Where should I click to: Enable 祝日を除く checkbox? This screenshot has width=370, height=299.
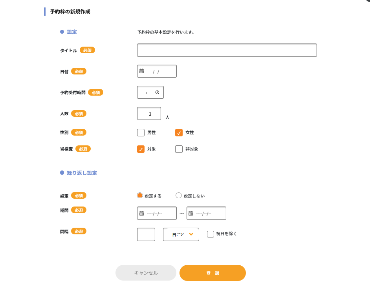pyautogui.click(x=211, y=234)
